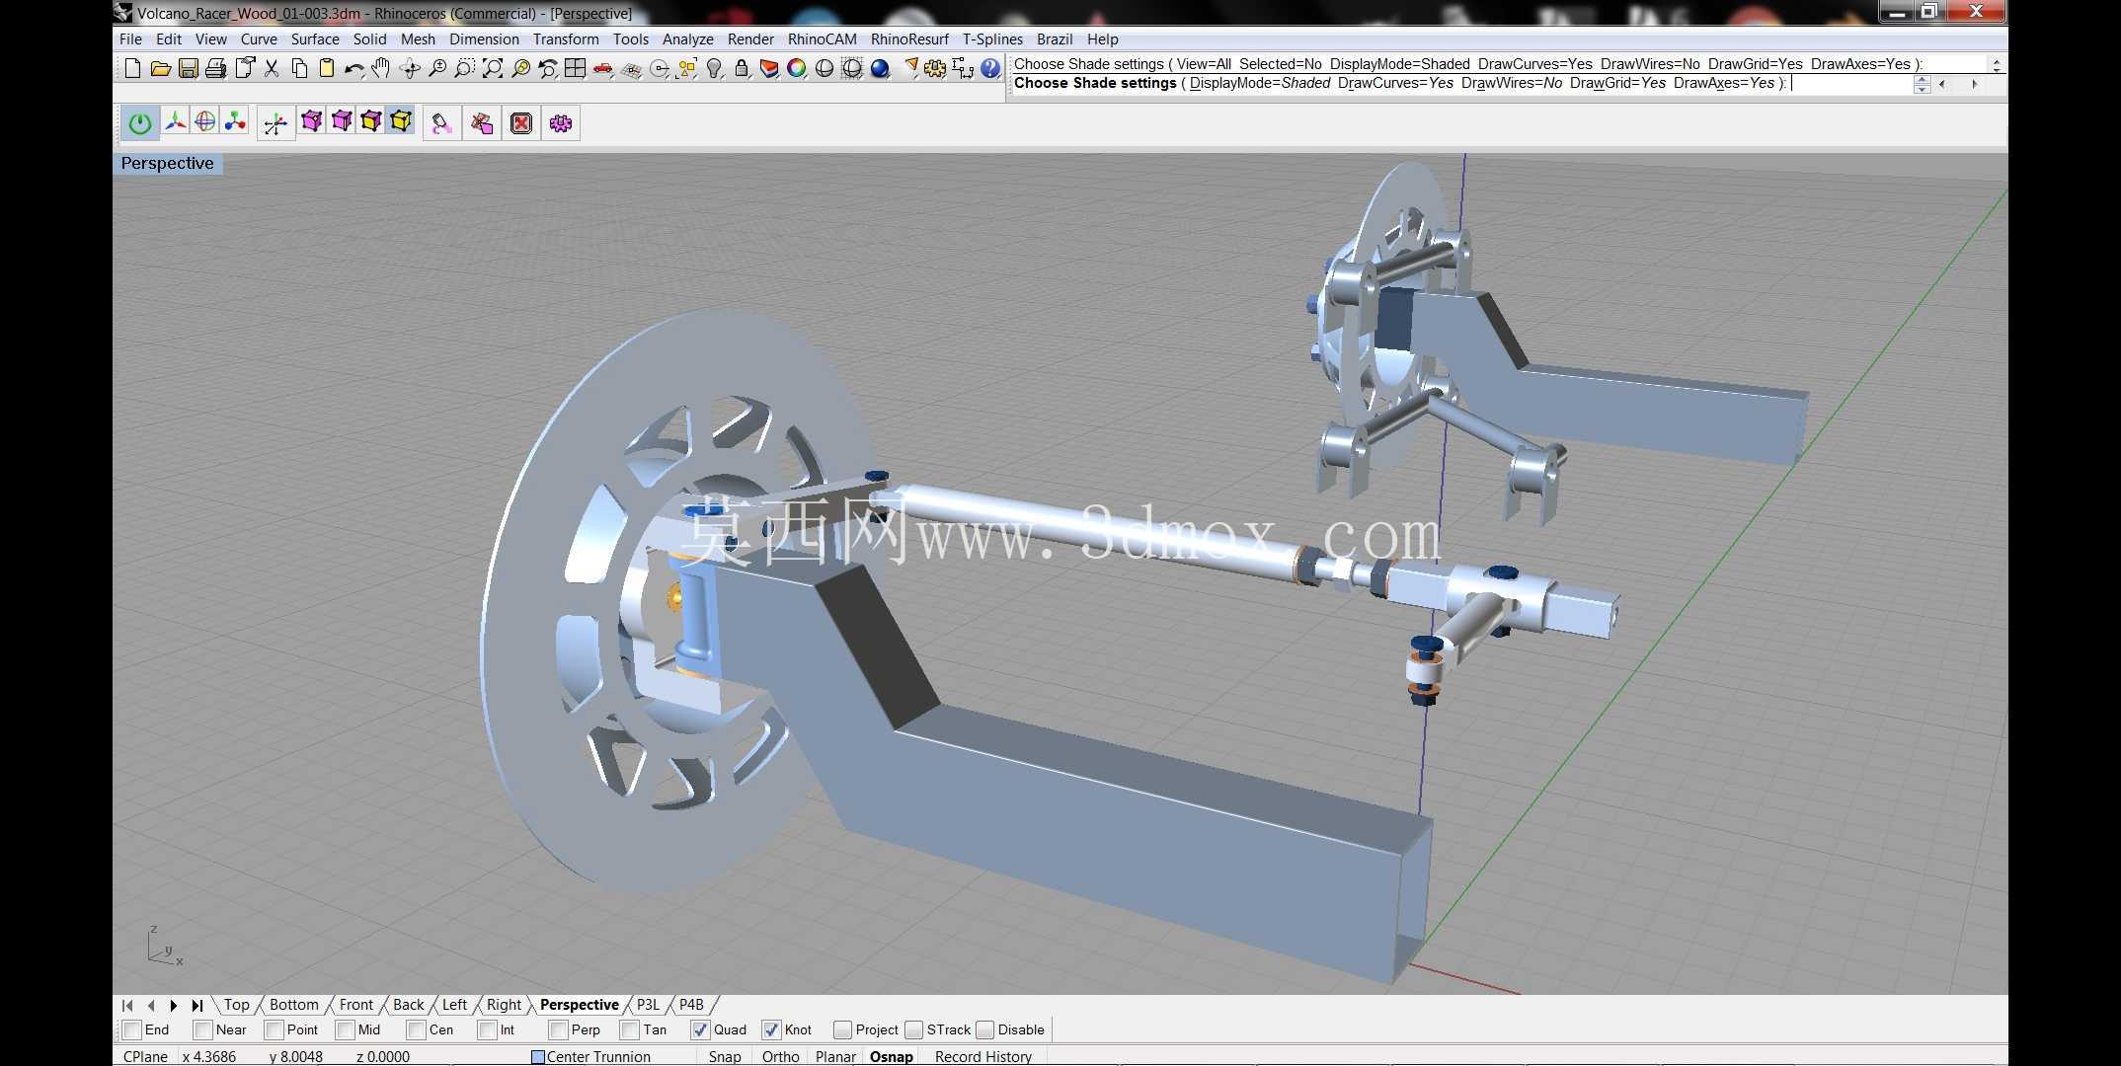
Task: Click the DisplayMode=Shaded command option
Action: pos(1260,83)
